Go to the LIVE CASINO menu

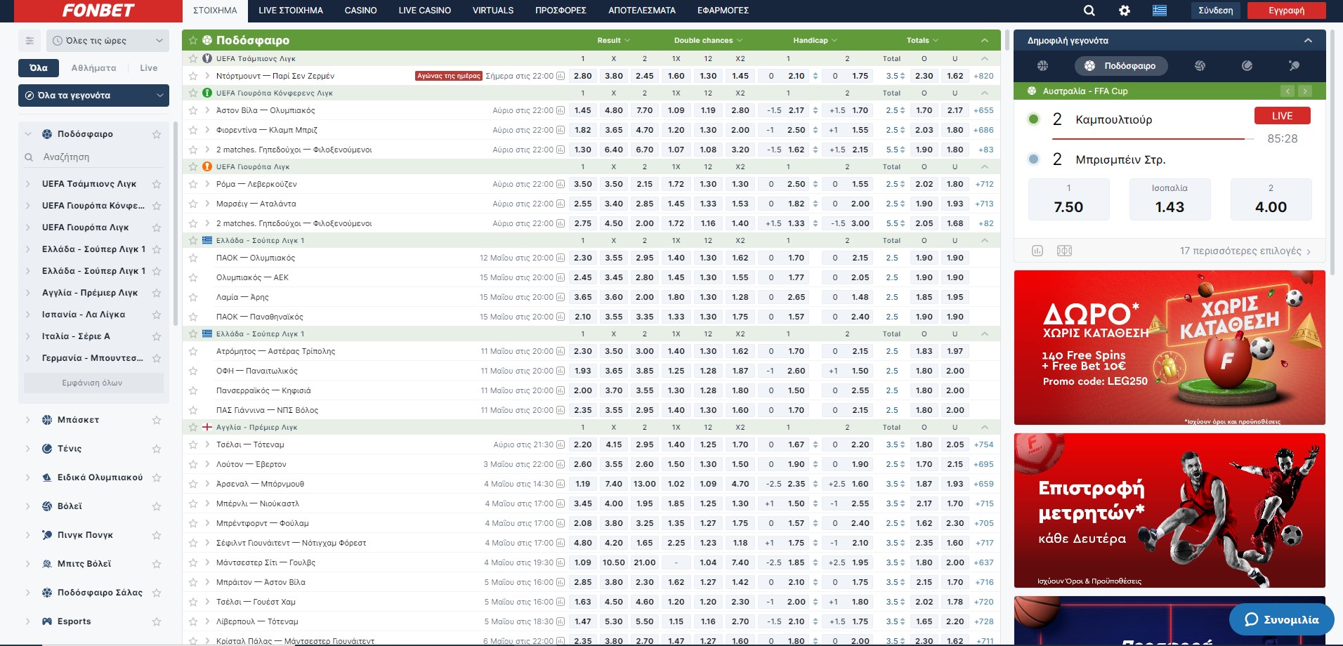[424, 11]
